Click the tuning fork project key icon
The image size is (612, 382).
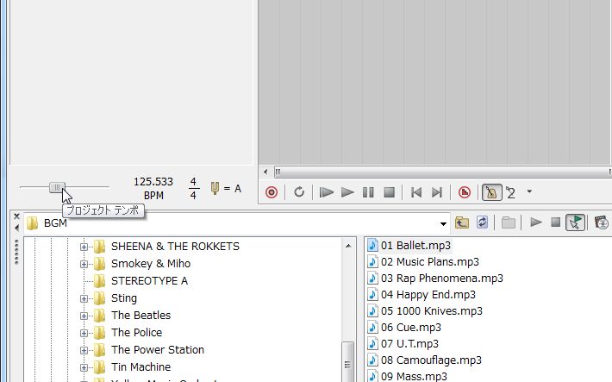coord(215,188)
